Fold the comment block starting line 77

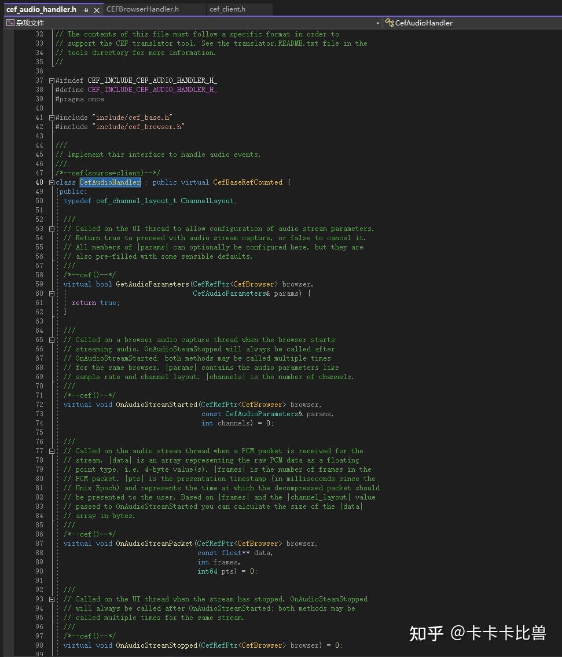pyautogui.click(x=52, y=451)
